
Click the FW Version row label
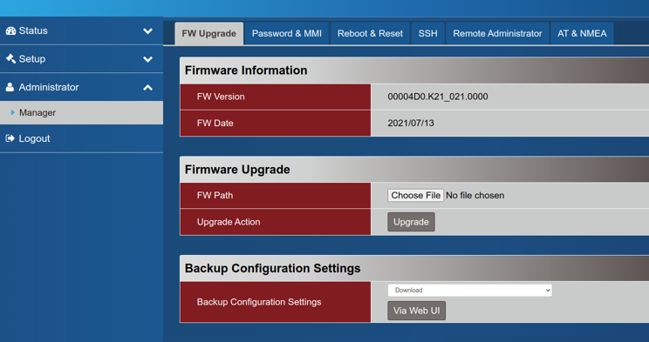(x=221, y=97)
